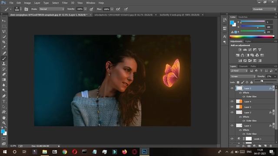
Task: Open the Help menu
Action: (x=101, y=3)
